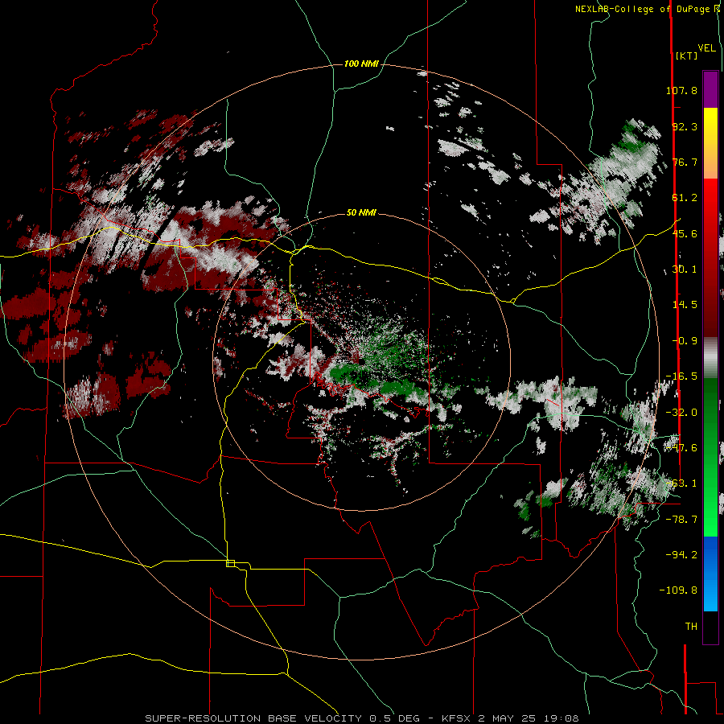Pick the gray zero-velocity segment of color bar
This screenshot has height=724, width=724.
coord(710,358)
